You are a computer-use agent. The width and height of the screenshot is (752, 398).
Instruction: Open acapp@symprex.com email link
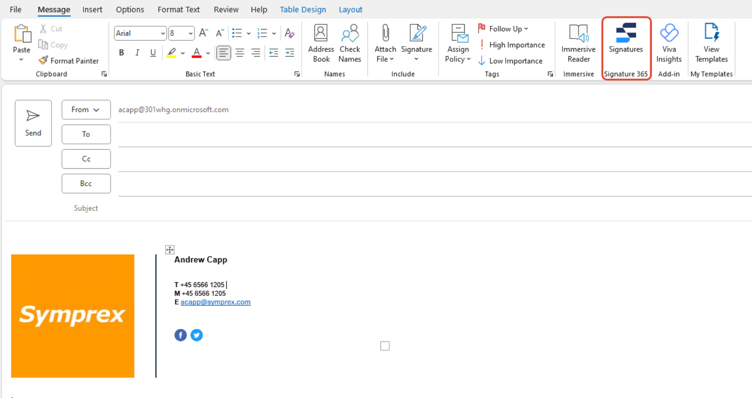click(215, 302)
